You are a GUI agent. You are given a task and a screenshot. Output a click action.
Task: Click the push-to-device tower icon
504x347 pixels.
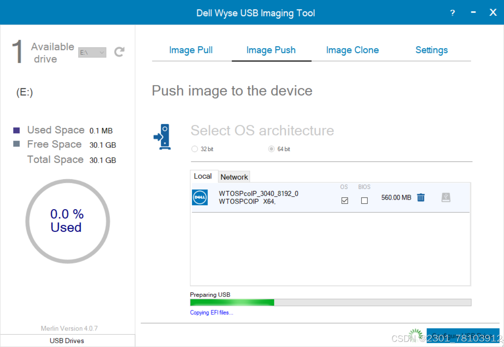coord(162,137)
